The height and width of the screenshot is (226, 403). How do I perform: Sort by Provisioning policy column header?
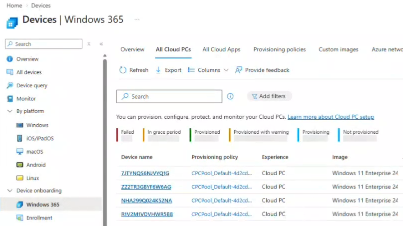tap(215, 157)
